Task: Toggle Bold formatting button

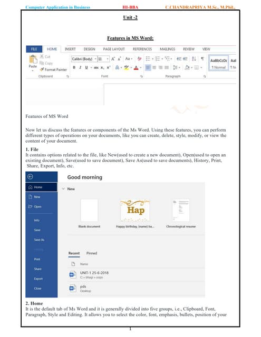Action: (74, 67)
